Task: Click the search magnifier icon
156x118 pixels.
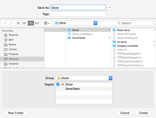Action: click(119, 23)
